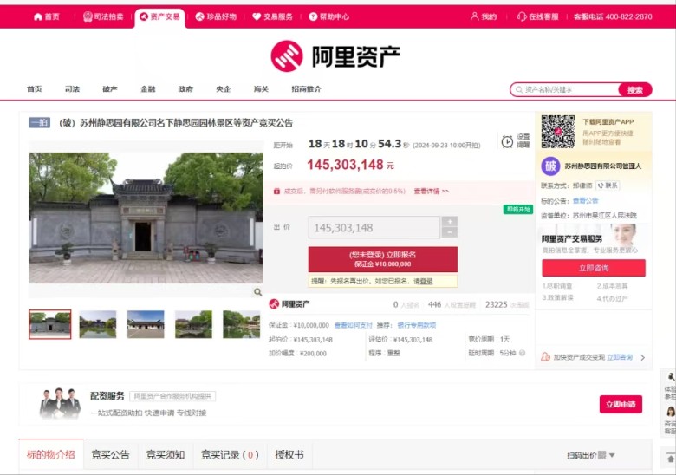
Task: Select the second thumbnail under the main photo
Action: click(x=97, y=324)
